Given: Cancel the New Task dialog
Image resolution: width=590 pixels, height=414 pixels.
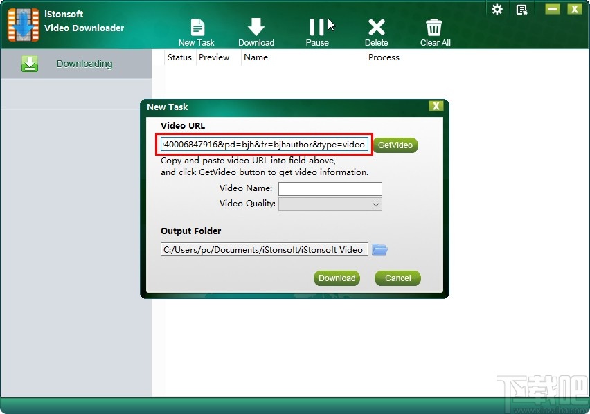Looking at the screenshot, I should (397, 278).
